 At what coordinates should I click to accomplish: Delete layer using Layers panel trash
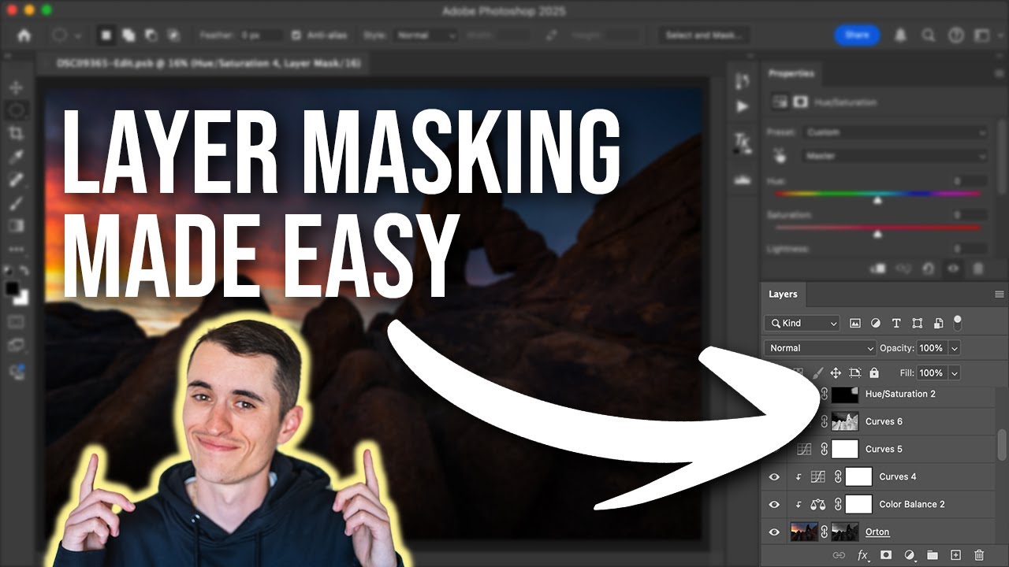pyautogui.click(x=979, y=555)
